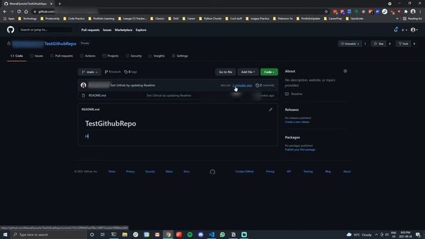Open the Issues repository tab
The image size is (425, 239).
[x=37, y=56]
